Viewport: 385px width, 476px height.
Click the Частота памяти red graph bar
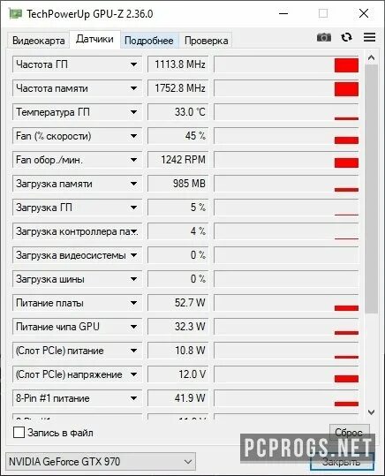tap(346, 89)
